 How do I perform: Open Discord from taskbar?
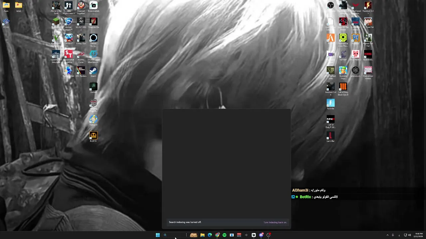coord(261,235)
